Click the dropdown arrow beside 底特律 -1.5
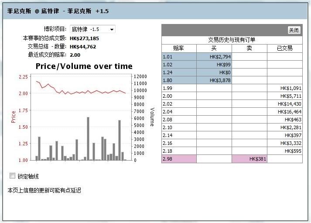 [112, 30]
